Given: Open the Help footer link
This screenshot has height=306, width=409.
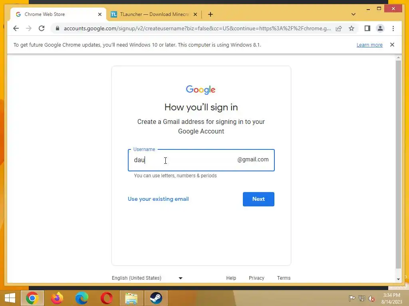Looking at the screenshot, I should click(231, 278).
